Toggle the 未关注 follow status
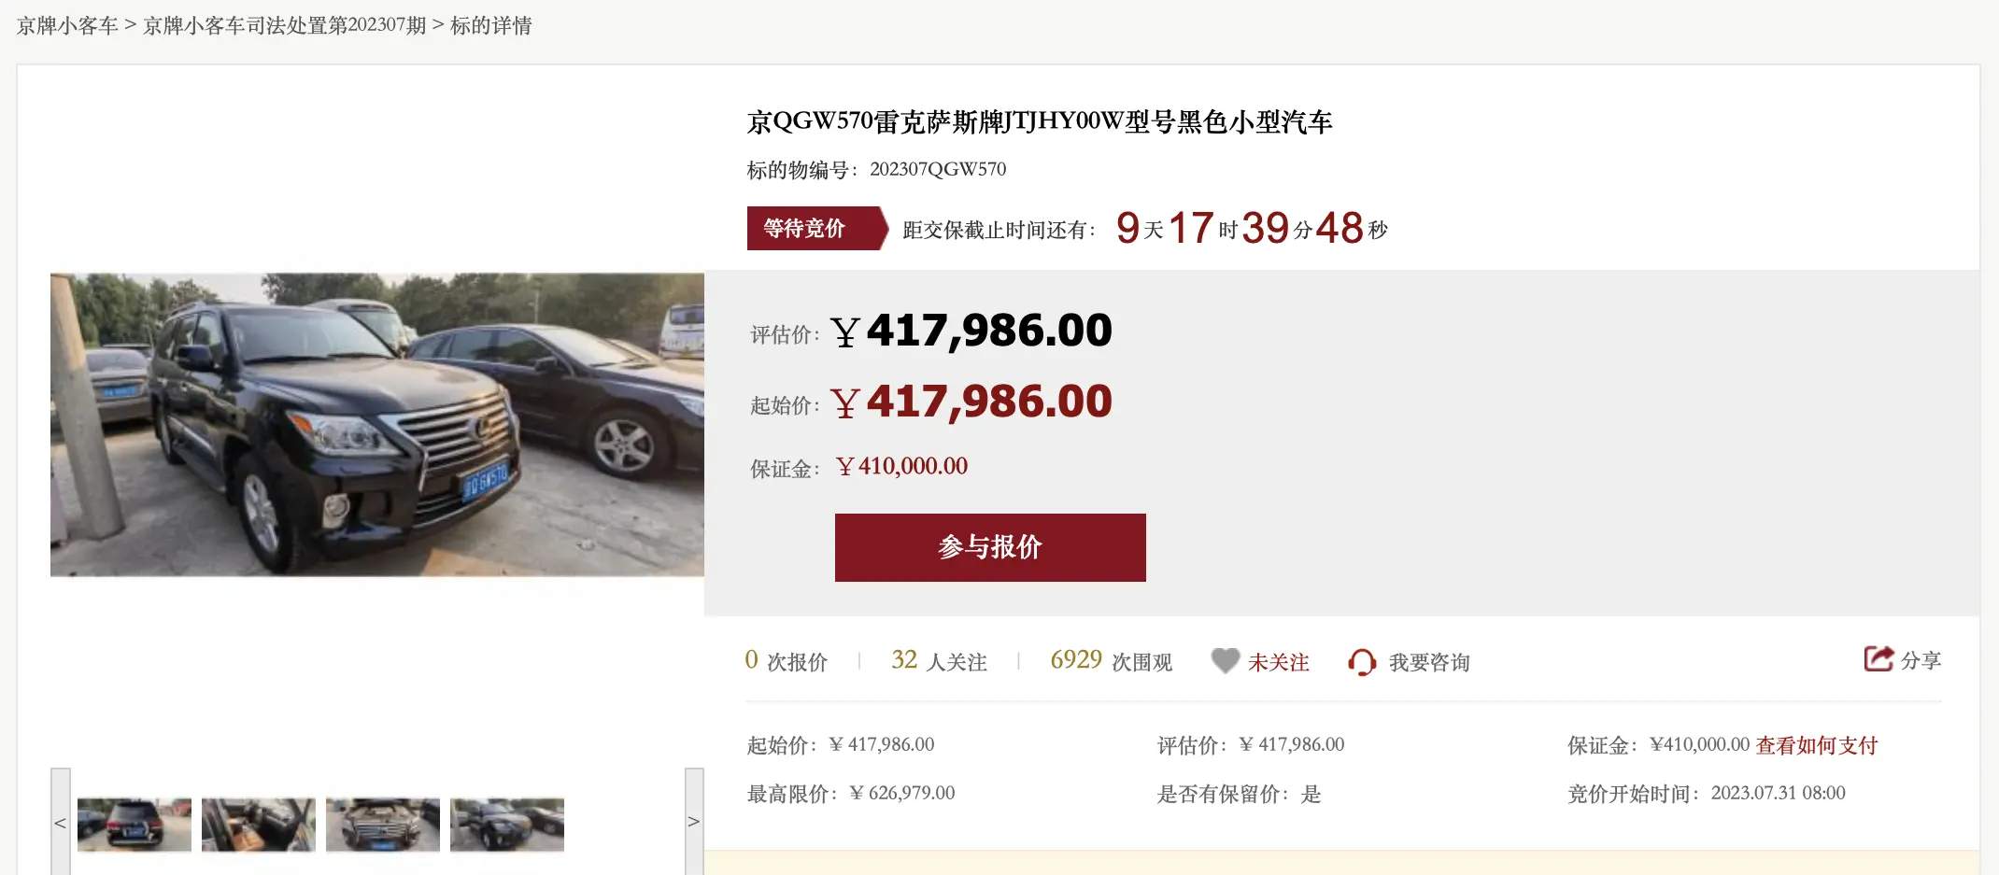The width and height of the screenshot is (1999, 875). (x=1278, y=662)
